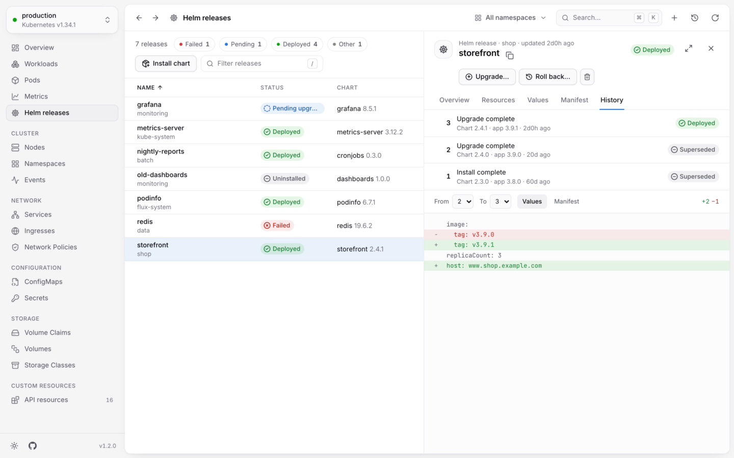Open the production cluster switcher
Image resolution: width=734 pixels, height=458 pixels.
[62, 20]
